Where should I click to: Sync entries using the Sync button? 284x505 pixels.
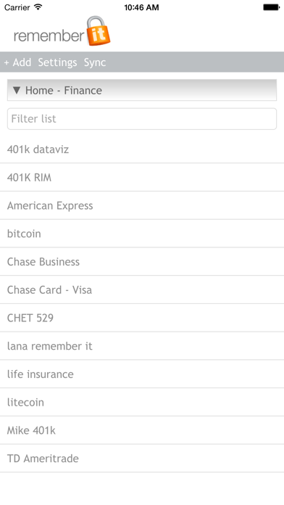95,62
